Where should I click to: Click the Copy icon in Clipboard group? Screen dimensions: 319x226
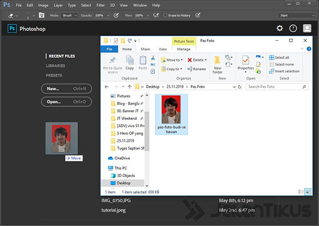click(130, 60)
